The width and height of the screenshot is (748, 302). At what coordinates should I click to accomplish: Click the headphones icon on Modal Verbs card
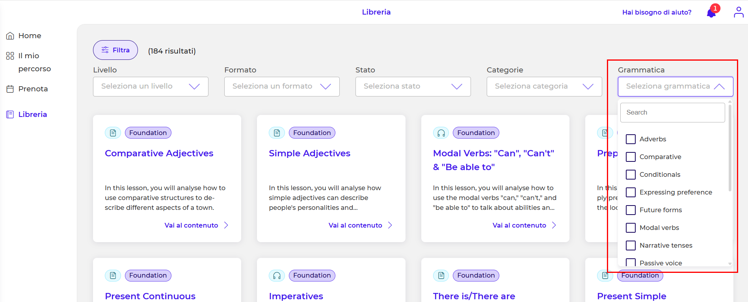point(441,133)
